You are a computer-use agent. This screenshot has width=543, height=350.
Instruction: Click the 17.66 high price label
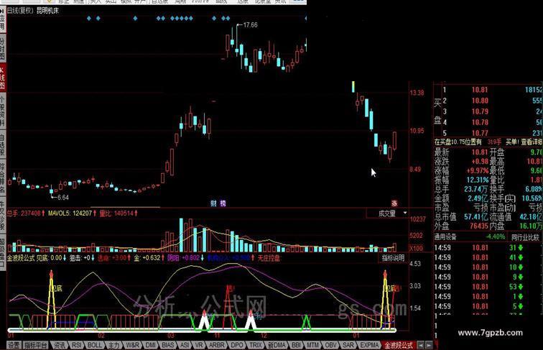[250, 25]
